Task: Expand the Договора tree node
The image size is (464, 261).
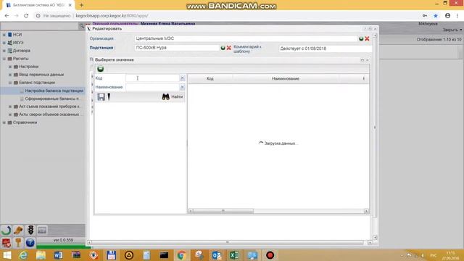Action: [x=4, y=51]
